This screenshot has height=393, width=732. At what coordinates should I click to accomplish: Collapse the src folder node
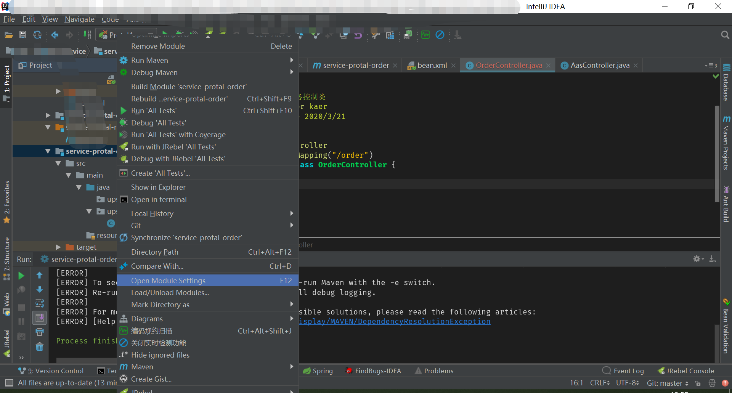click(58, 164)
